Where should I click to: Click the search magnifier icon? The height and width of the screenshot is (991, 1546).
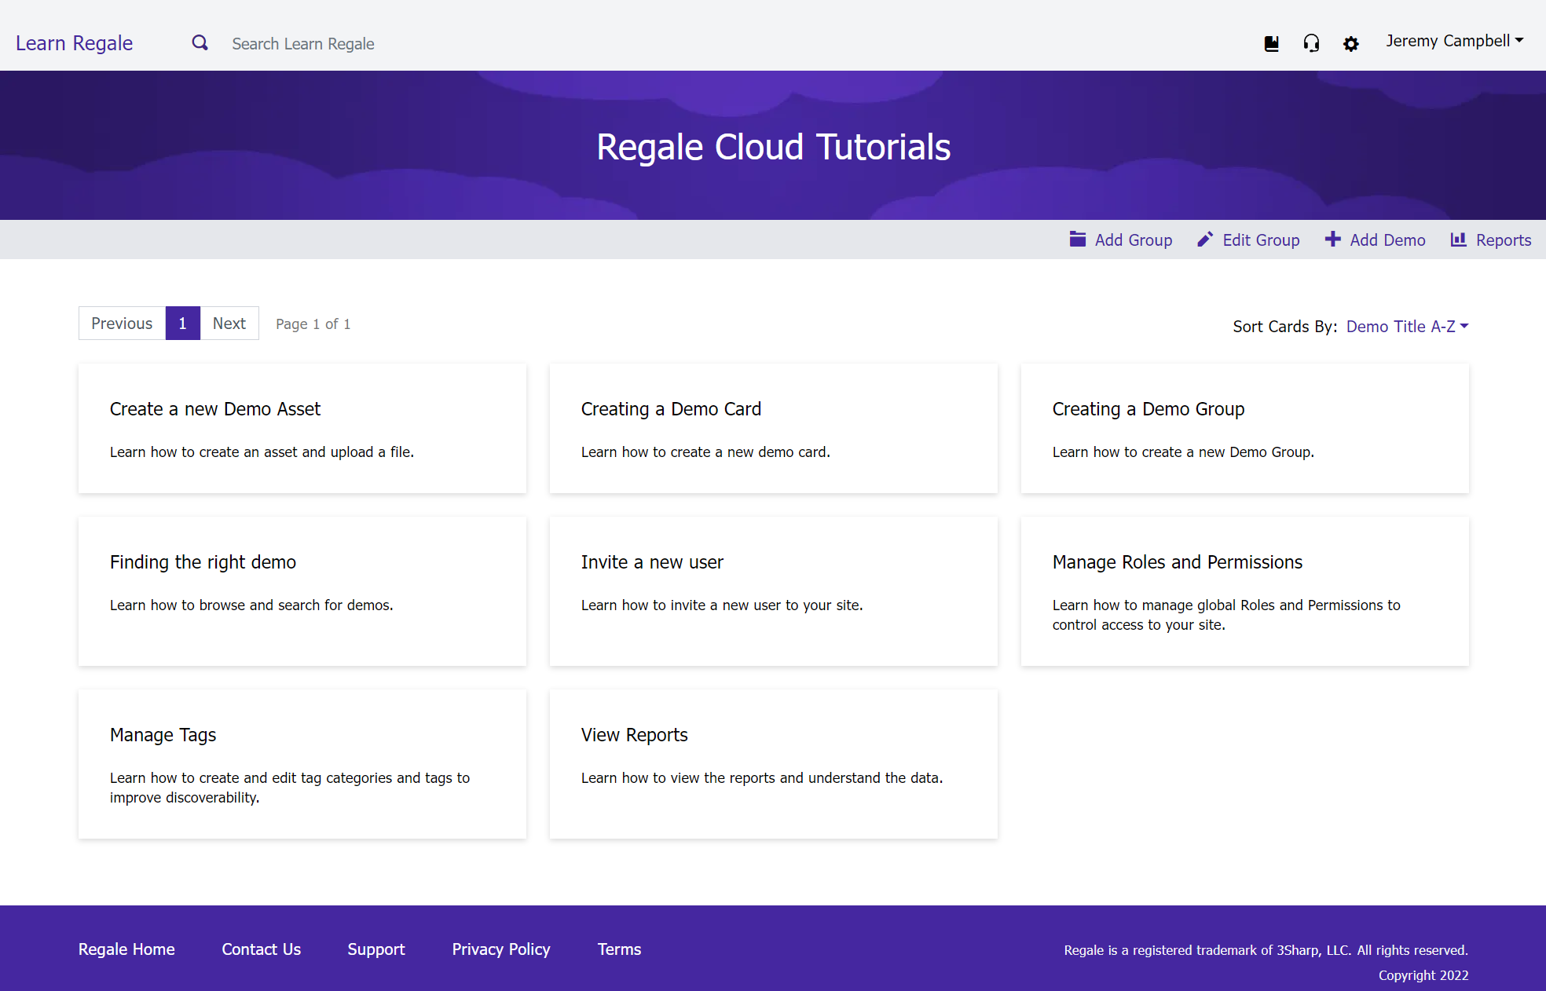click(x=200, y=42)
